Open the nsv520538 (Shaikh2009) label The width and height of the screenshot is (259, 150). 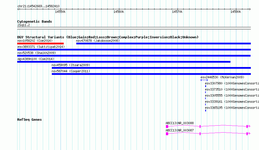37,53
